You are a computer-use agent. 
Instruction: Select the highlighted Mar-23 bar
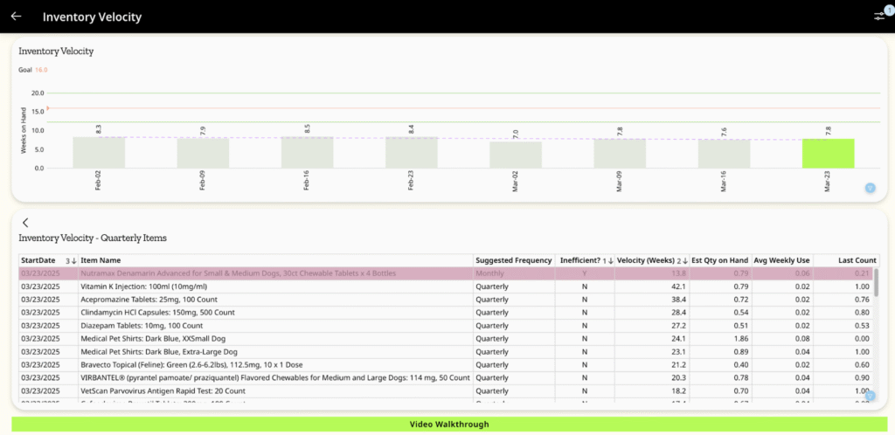(x=828, y=154)
